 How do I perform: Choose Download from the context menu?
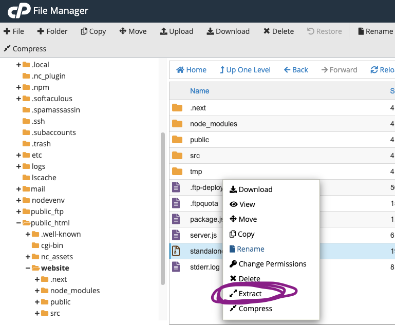tap(251, 189)
